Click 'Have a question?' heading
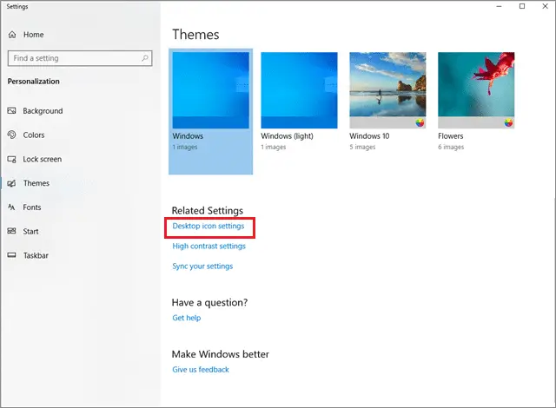Viewport: 556px width, 408px height. point(209,302)
